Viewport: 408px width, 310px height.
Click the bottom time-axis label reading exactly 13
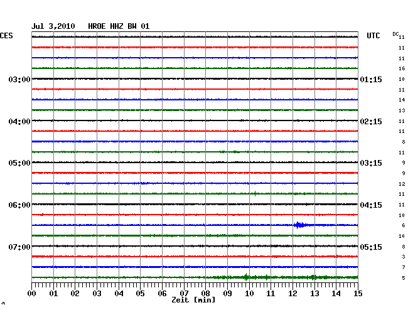click(314, 293)
